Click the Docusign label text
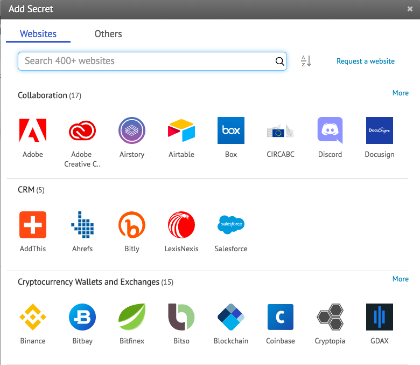 (x=380, y=155)
